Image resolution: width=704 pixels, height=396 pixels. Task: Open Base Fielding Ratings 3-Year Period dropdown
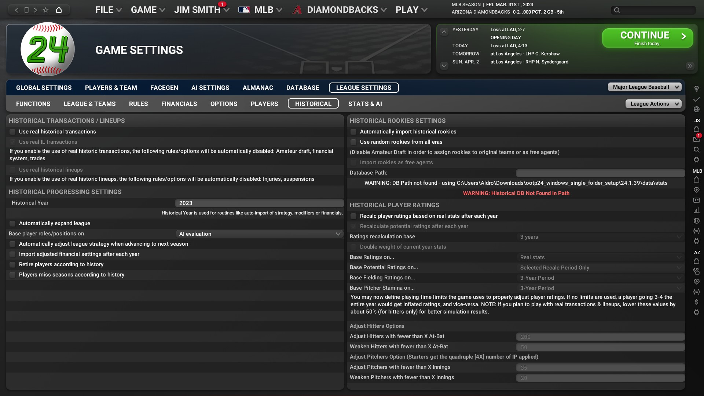coord(600,278)
